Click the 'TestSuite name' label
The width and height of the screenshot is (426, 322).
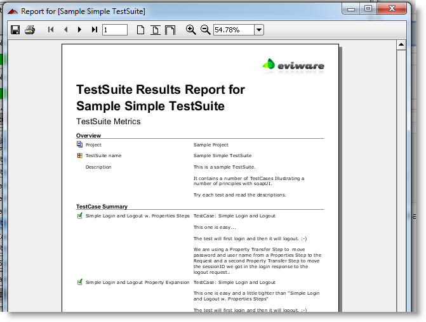[x=103, y=155]
